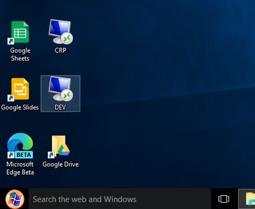Select the CRP remote desktop icon
This screenshot has width=255, height=209.
(x=60, y=32)
